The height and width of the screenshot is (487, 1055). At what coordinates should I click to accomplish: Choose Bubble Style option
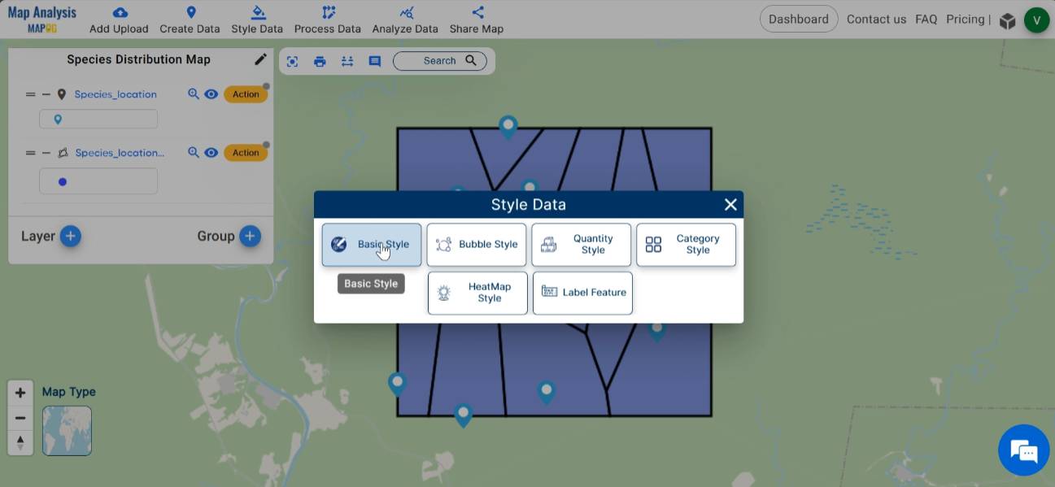coord(477,245)
